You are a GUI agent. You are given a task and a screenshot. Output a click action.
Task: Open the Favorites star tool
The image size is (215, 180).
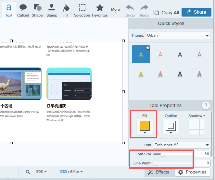tap(100, 10)
